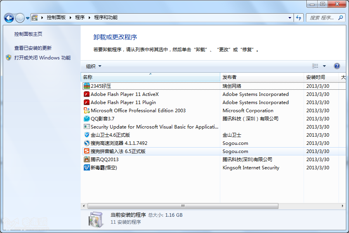Select the Microsoft Office Professional 2003 icon
The width and height of the screenshot is (349, 233).
[86, 110]
